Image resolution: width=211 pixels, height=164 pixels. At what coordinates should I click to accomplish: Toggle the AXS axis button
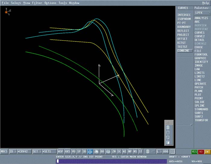pos(68,152)
